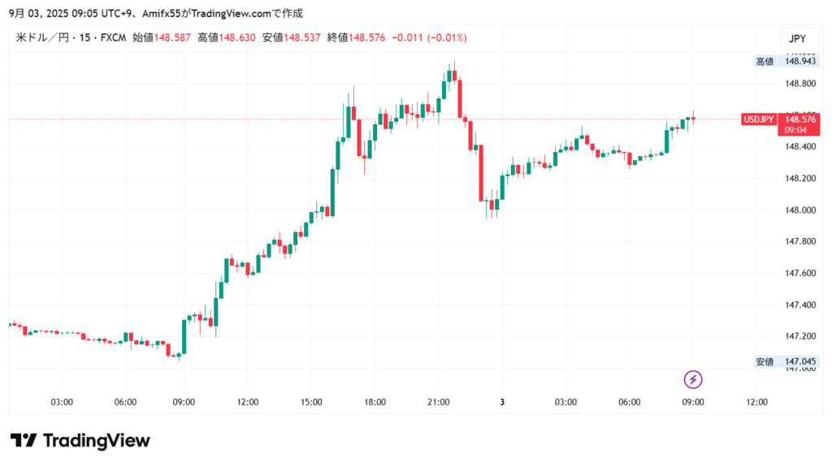This screenshot has height=467, width=832.
Task: Select the 安値 147.045 low price label
Action: (x=786, y=361)
